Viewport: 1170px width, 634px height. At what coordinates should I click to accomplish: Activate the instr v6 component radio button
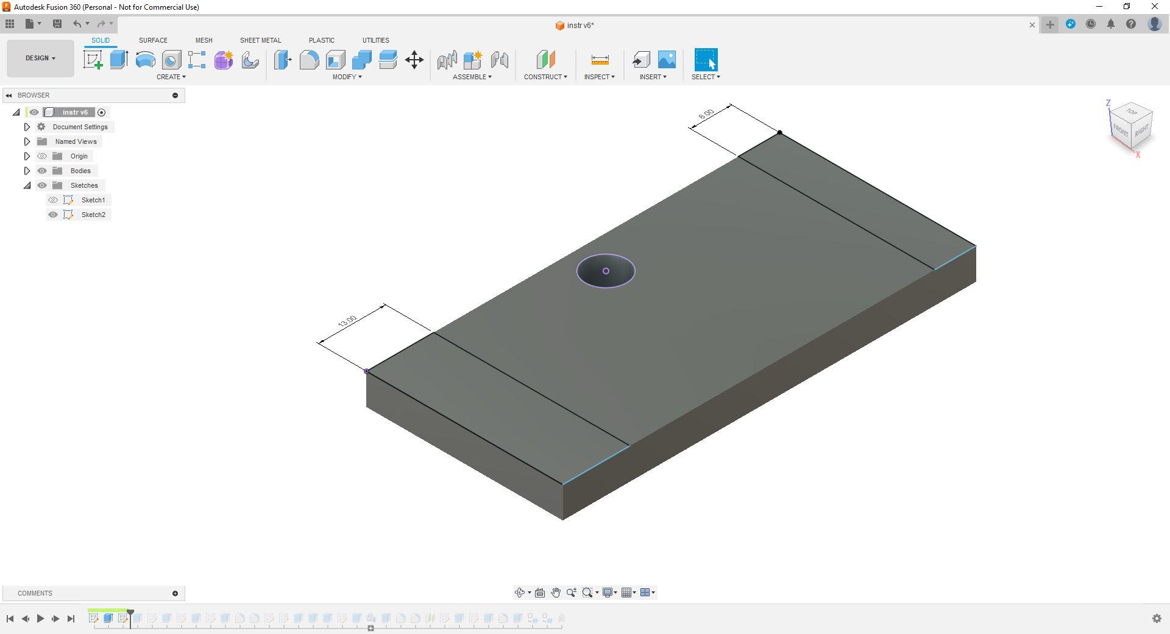[102, 112]
